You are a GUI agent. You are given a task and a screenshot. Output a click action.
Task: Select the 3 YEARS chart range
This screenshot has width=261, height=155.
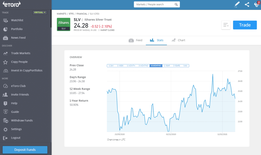pyautogui.click(x=177, y=66)
